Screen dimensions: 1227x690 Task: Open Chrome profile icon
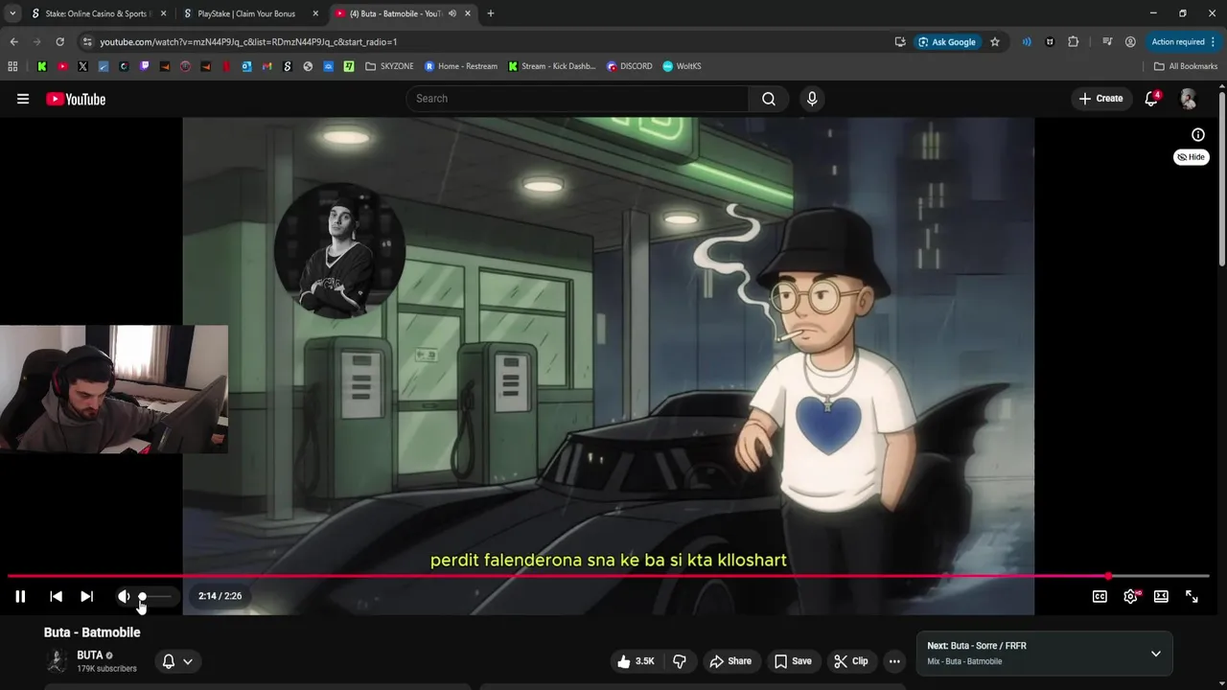1130,42
